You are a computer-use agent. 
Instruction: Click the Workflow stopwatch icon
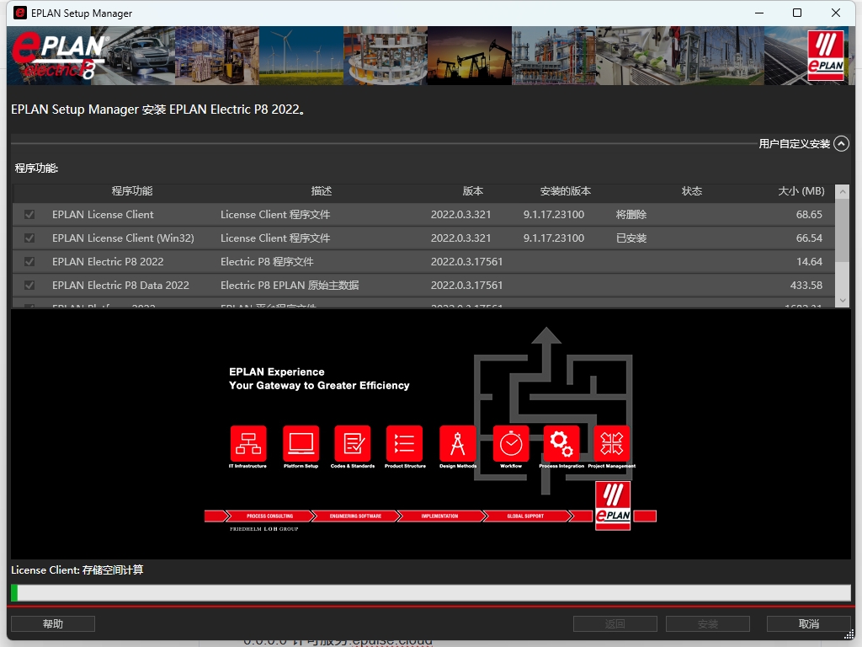click(x=511, y=443)
